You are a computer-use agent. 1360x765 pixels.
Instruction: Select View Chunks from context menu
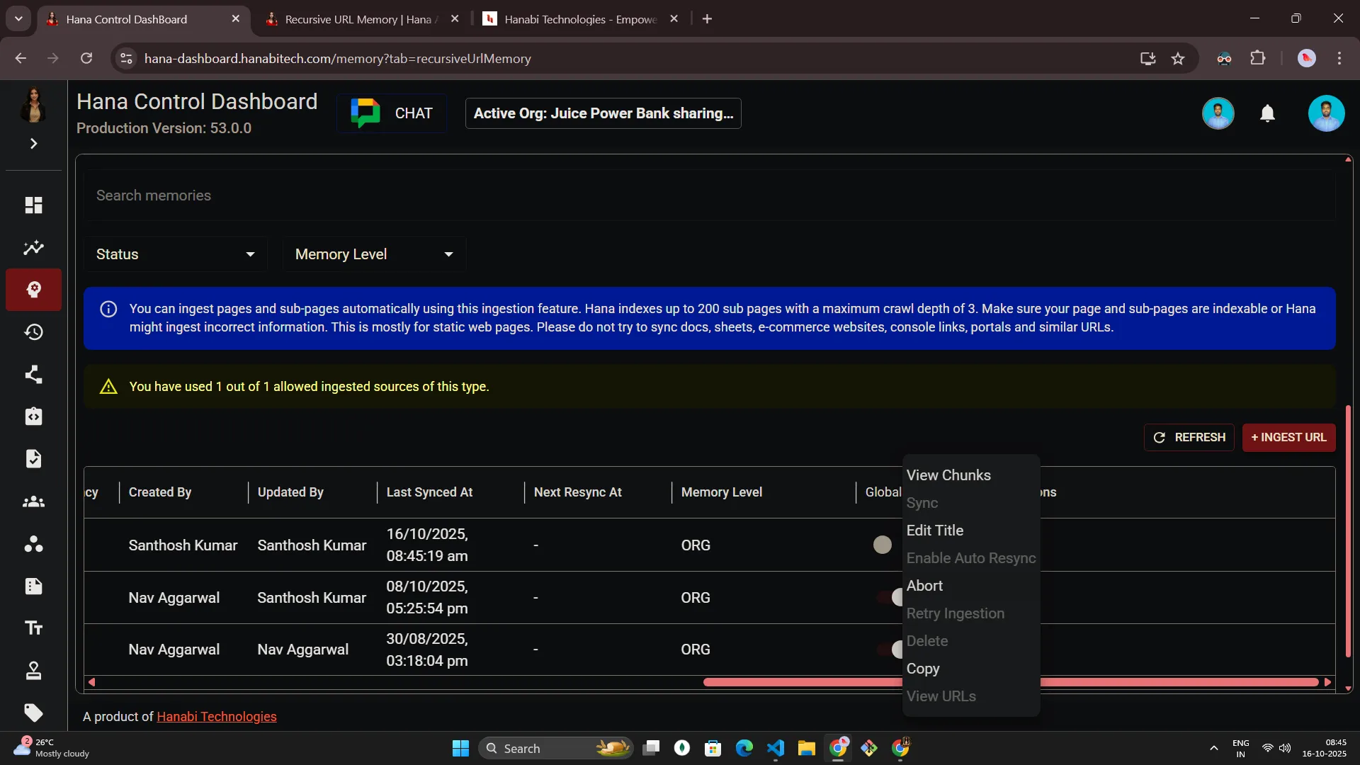pyautogui.click(x=948, y=475)
